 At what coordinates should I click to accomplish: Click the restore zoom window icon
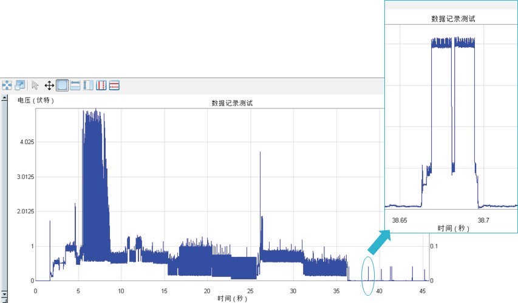20,85
